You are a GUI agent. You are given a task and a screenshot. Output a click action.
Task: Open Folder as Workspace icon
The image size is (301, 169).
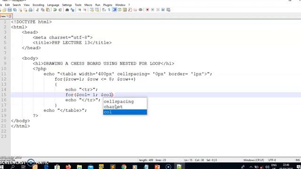click(x=135, y=10)
